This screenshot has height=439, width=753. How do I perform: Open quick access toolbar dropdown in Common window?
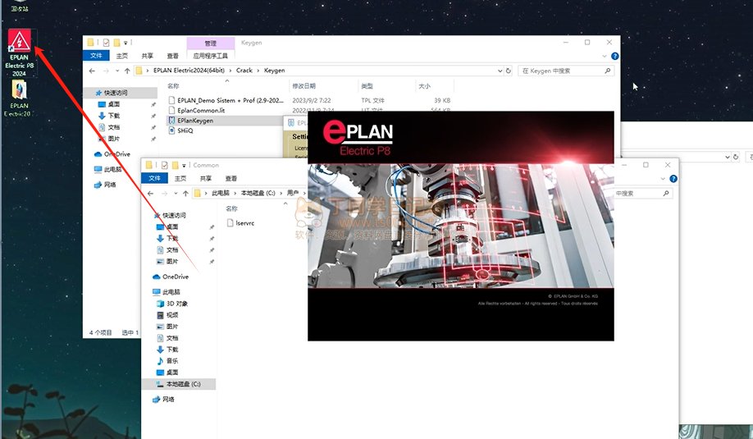(185, 165)
